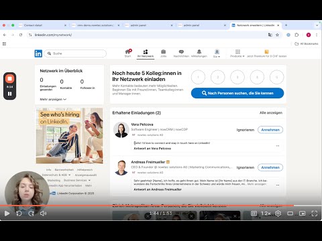Reply via Antwort an Andreas Freimueller
The height and width of the screenshot is (241, 322).
(x=158, y=189)
